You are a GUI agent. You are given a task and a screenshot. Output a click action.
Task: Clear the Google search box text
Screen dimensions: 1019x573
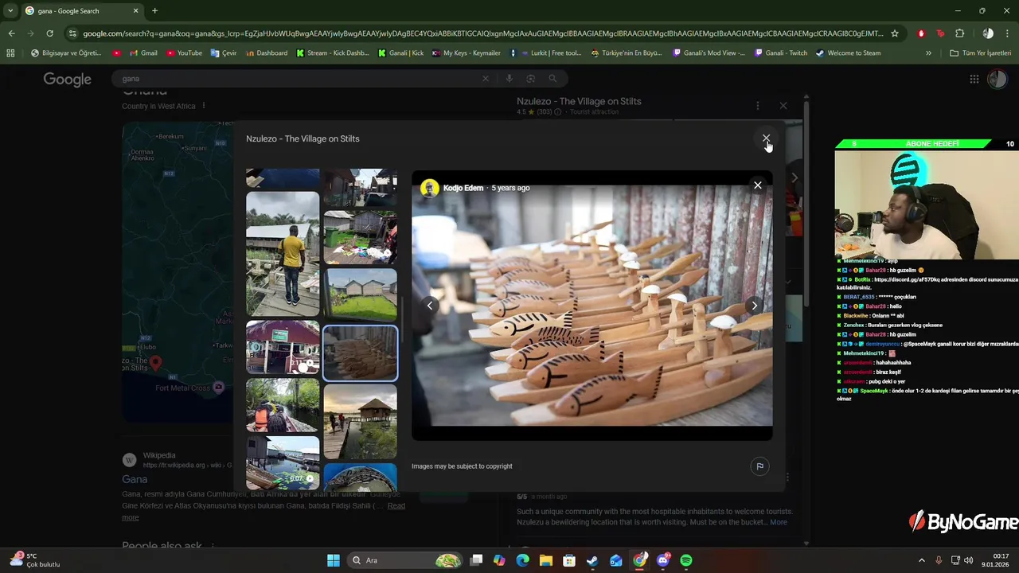(x=486, y=79)
